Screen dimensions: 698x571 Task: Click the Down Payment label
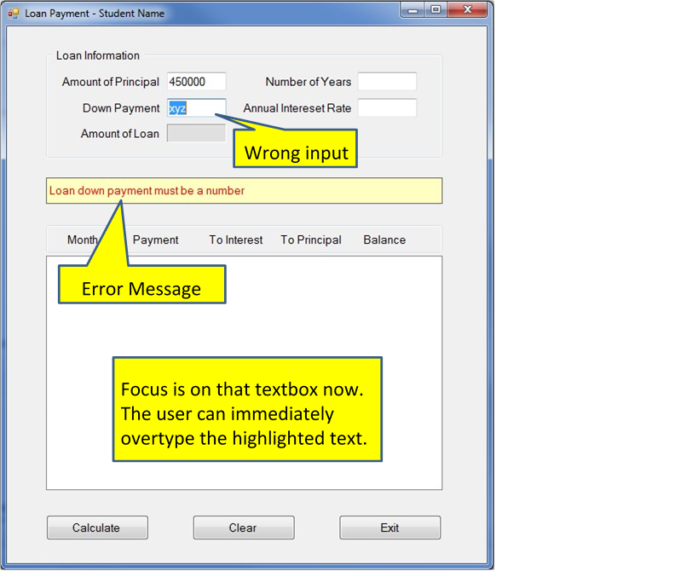click(121, 108)
